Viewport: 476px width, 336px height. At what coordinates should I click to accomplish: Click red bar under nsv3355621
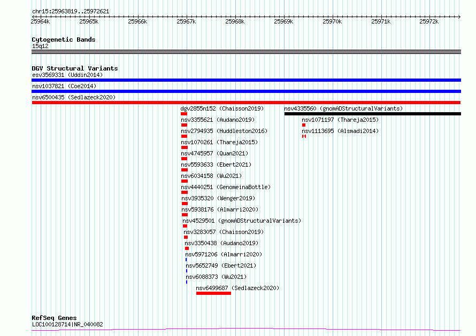point(185,125)
